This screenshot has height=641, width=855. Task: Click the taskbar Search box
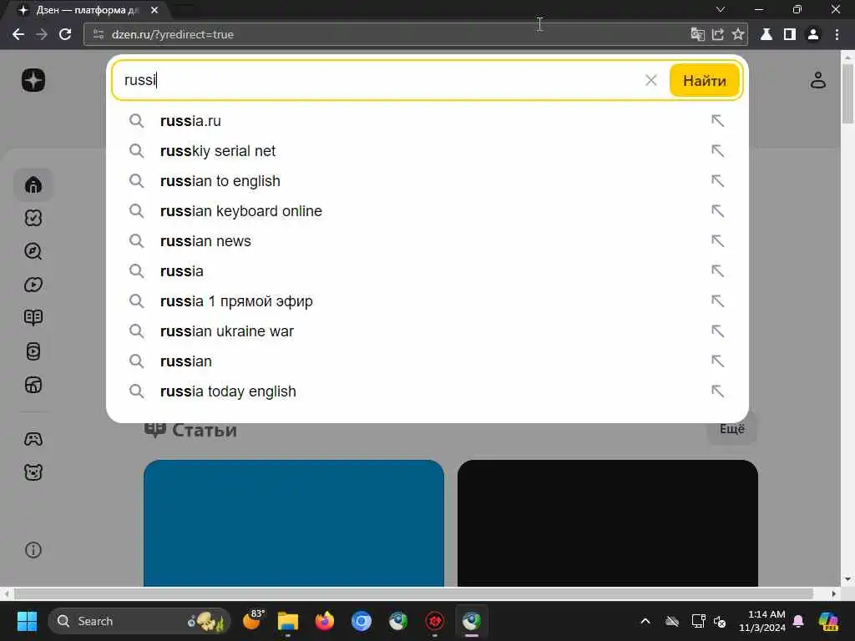(139, 621)
